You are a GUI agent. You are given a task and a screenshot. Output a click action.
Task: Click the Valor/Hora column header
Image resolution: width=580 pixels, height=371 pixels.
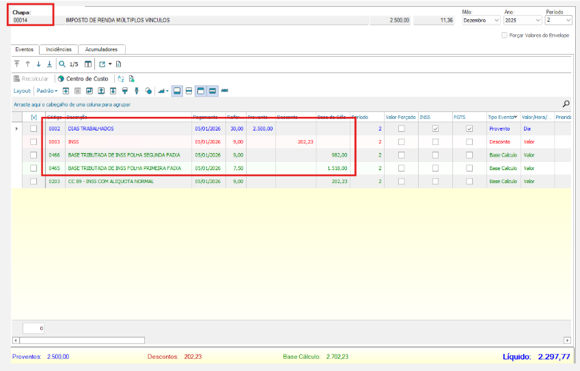tap(538, 117)
